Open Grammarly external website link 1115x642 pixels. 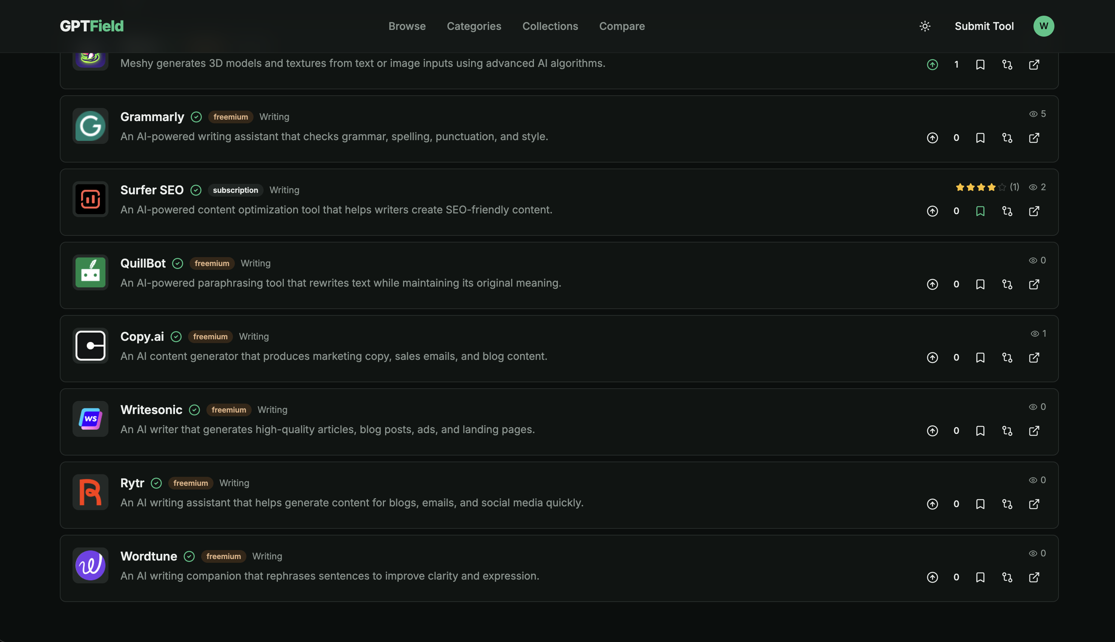tap(1034, 138)
